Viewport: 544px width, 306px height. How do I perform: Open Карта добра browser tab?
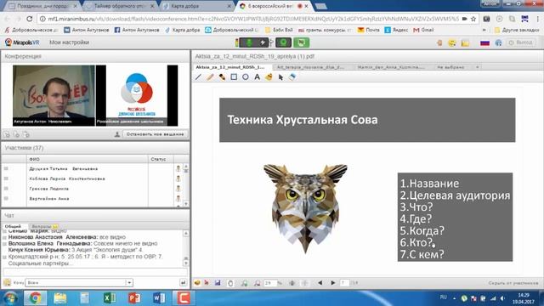click(x=197, y=6)
